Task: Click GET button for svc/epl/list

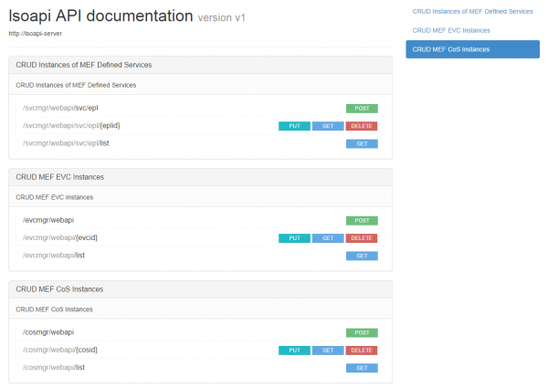Action: (362, 144)
